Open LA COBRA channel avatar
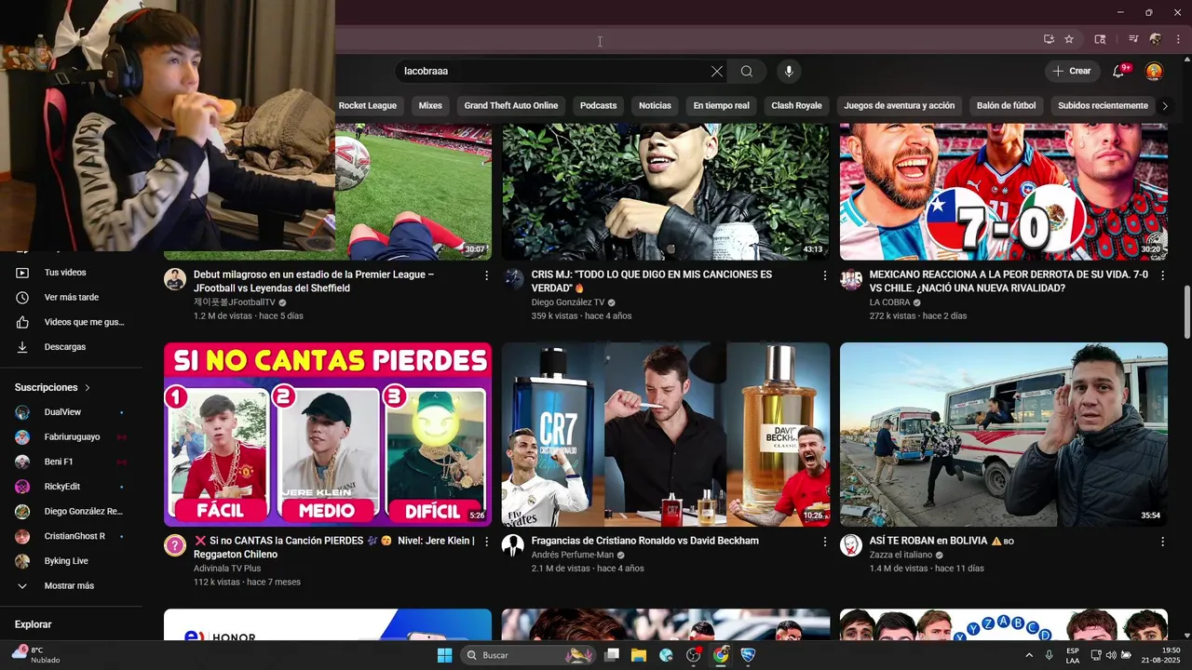The width and height of the screenshot is (1192, 670). pos(851,279)
